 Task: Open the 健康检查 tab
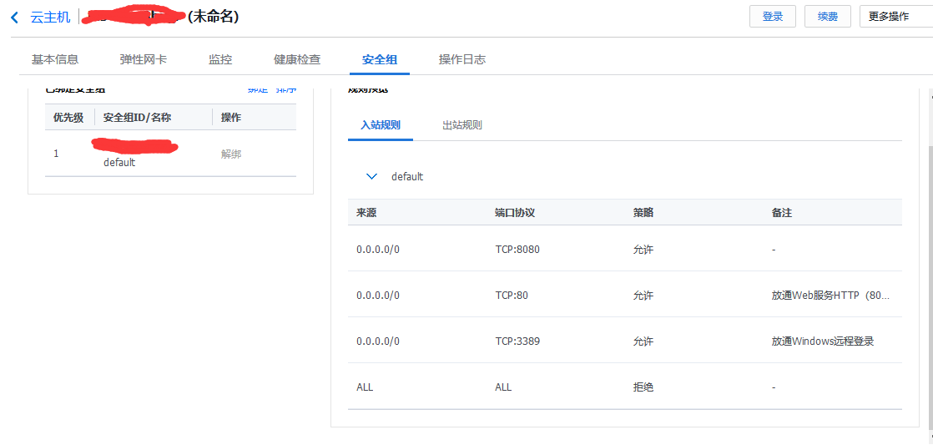click(x=297, y=59)
